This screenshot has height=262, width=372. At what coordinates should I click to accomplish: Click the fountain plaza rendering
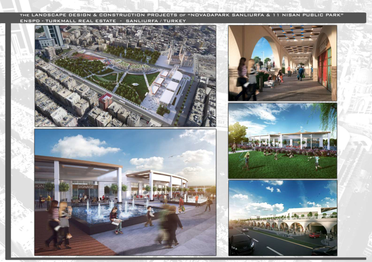click(x=125, y=192)
